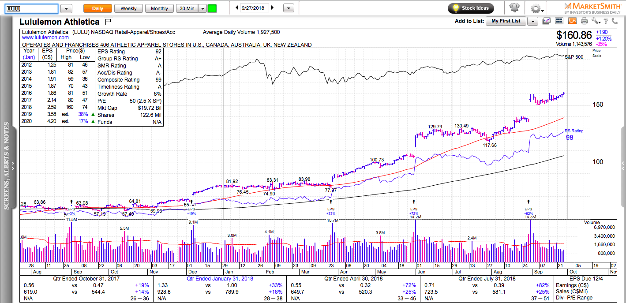Click the LULU symbol input field
The image size is (626, 303).
pos(31,9)
